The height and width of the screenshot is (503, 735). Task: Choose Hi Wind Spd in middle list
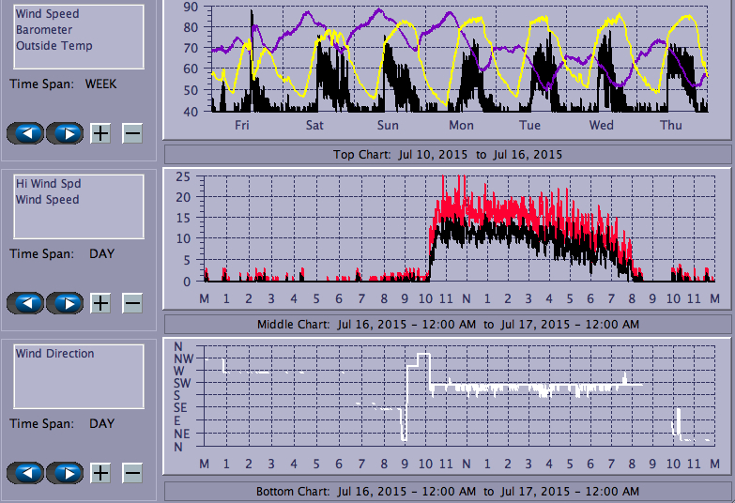coord(47,184)
